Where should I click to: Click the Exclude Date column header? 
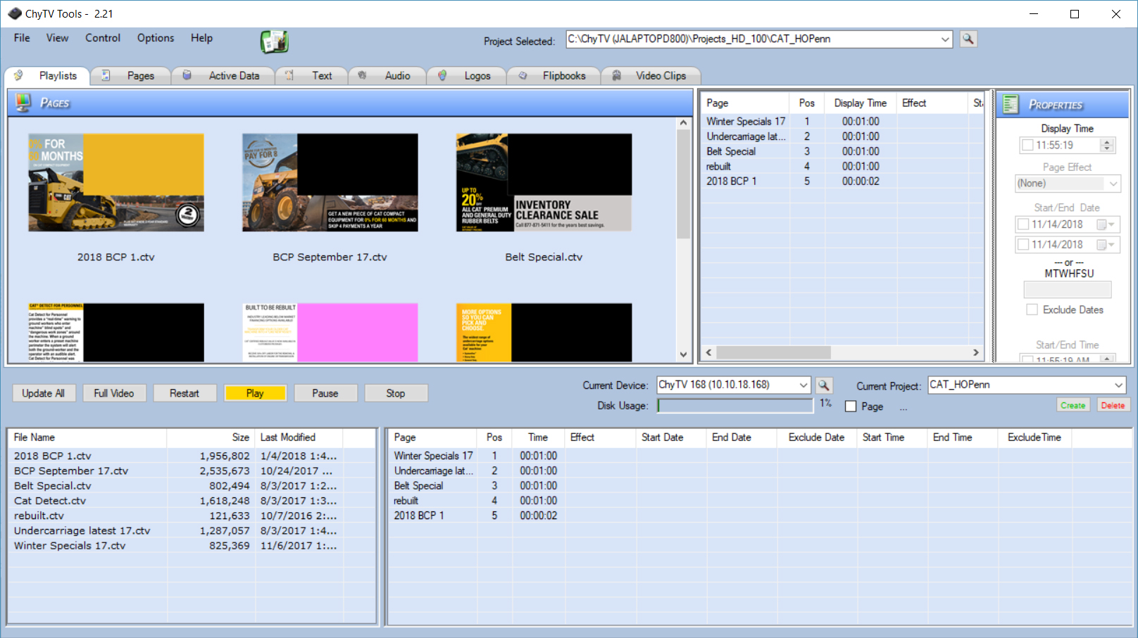coord(817,438)
